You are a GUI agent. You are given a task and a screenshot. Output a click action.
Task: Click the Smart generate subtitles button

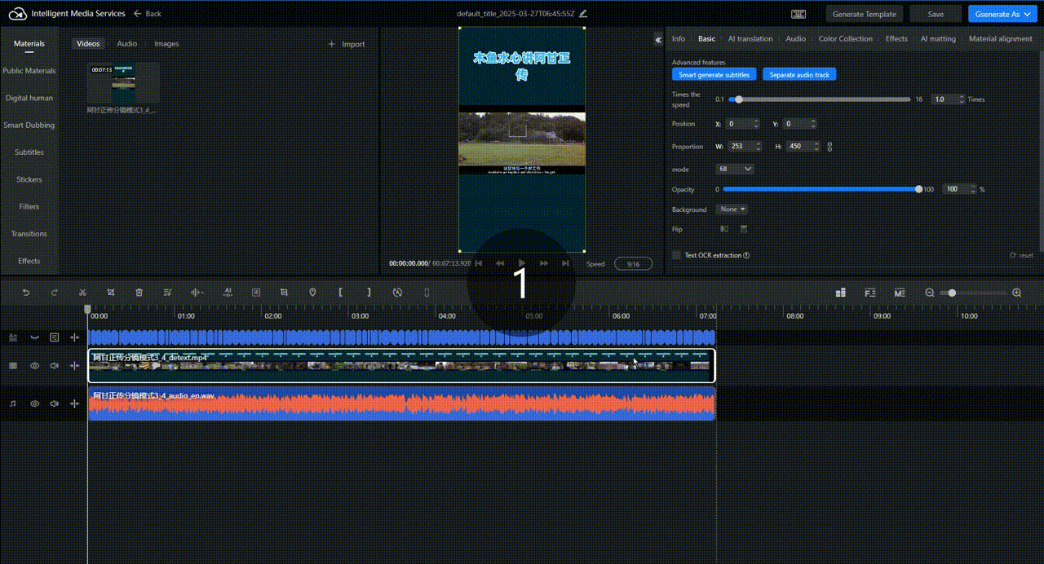(714, 74)
